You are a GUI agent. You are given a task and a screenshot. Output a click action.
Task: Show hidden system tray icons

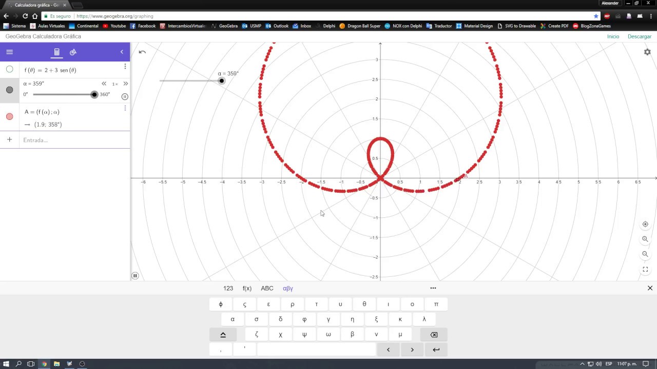[582, 364]
